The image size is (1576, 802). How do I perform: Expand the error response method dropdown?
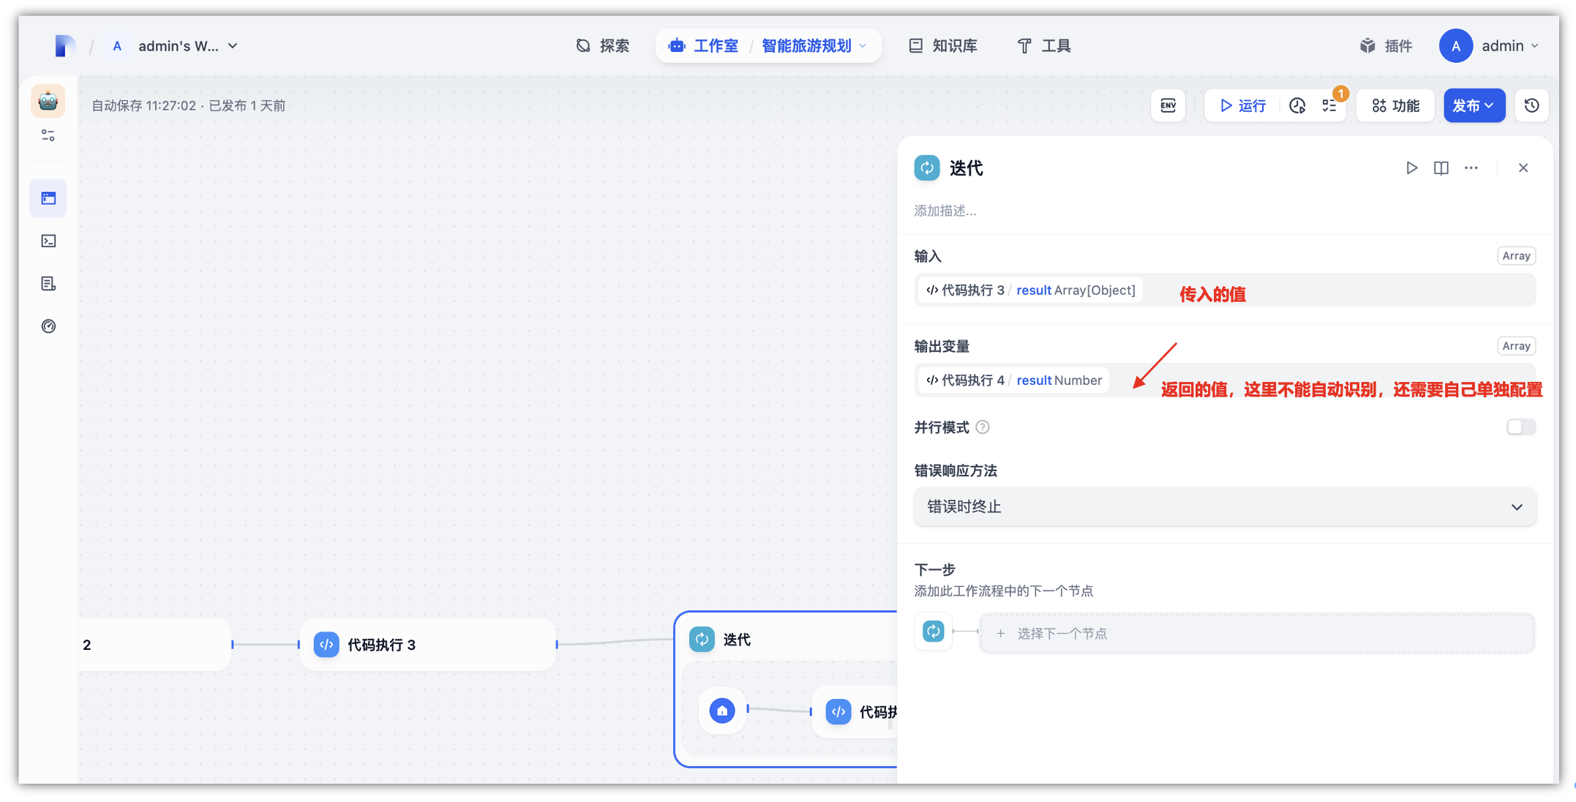(x=1224, y=506)
